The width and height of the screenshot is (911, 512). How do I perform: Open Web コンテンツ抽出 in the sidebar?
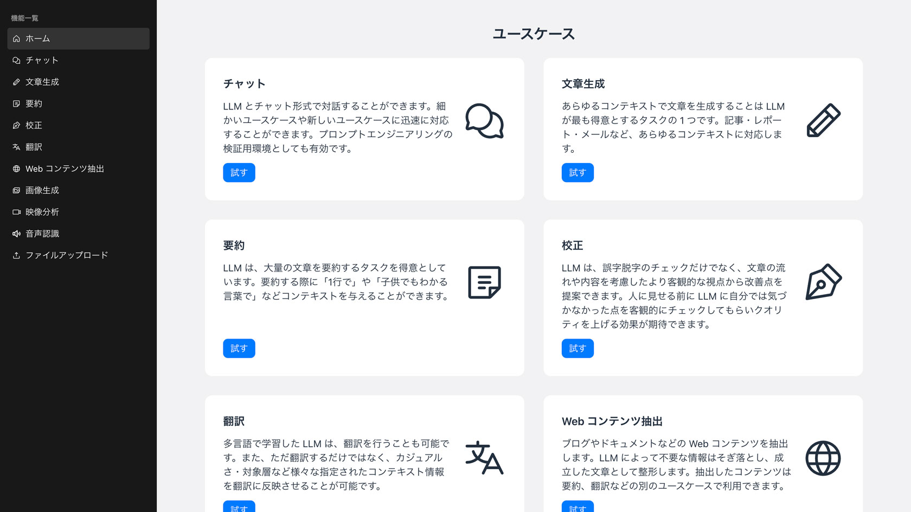[78, 168]
